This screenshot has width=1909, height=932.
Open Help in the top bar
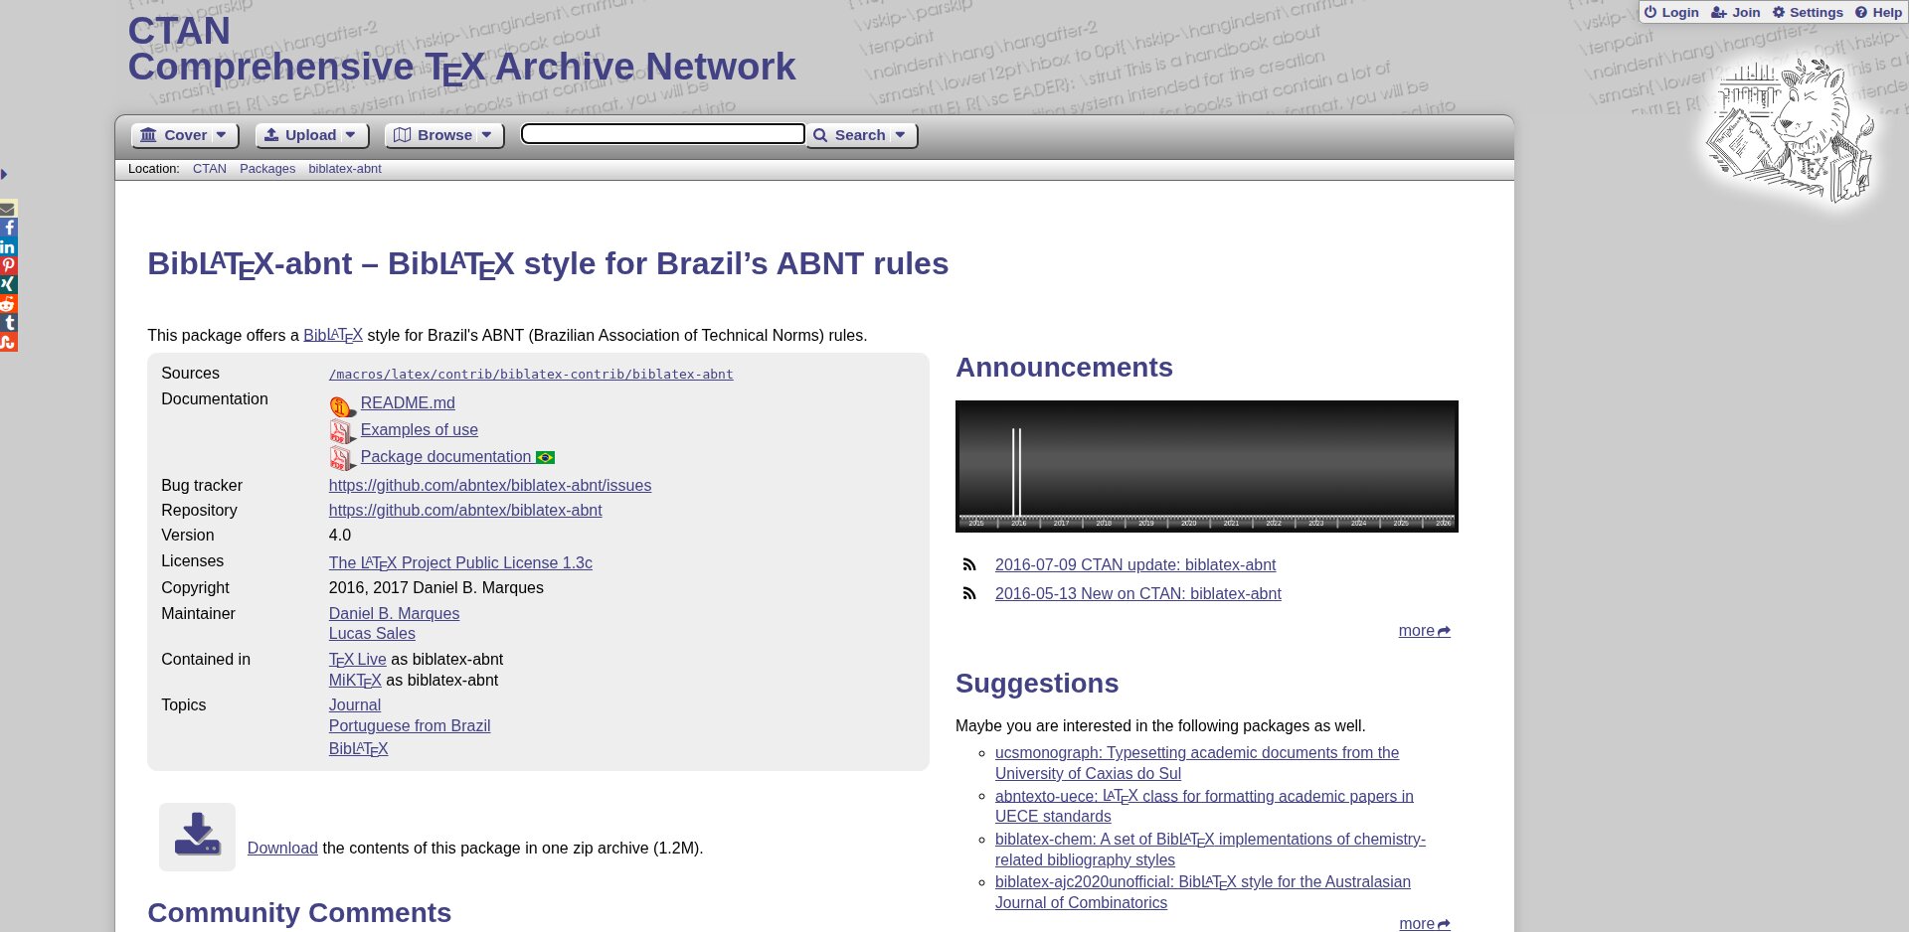click(1878, 12)
